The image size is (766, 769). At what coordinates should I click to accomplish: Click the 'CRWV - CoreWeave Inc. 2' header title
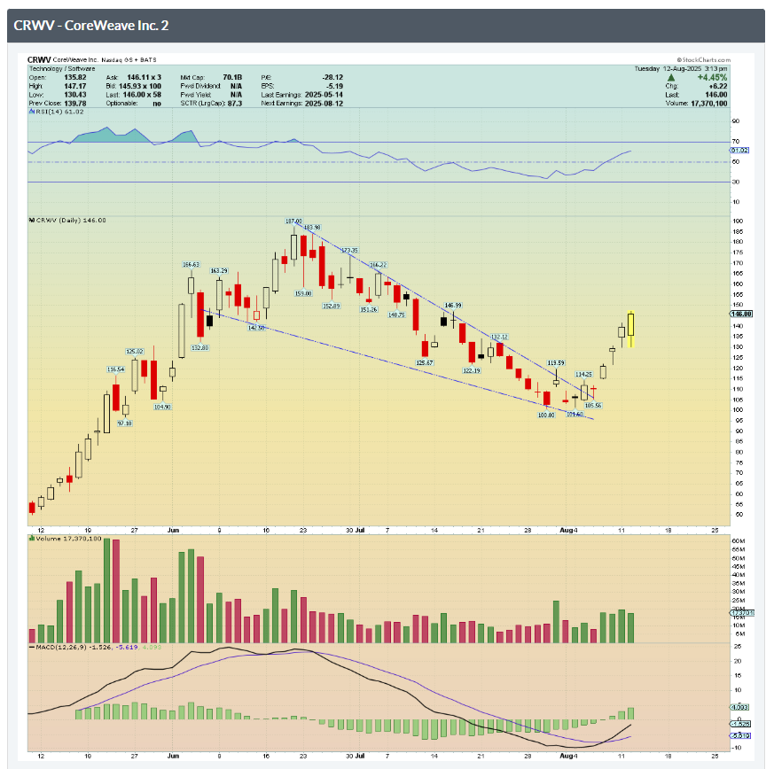pos(91,26)
